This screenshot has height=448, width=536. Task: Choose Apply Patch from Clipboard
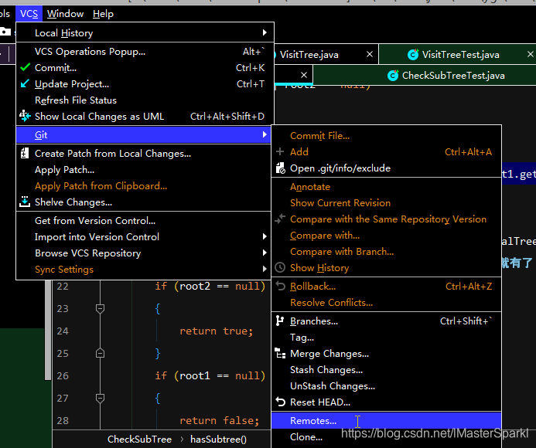pos(144,185)
